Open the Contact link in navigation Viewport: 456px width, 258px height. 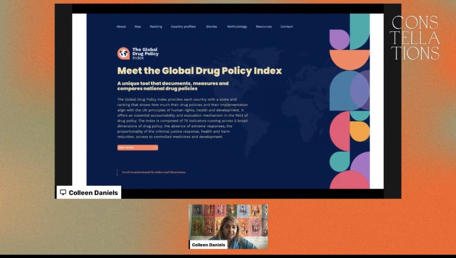click(286, 26)
